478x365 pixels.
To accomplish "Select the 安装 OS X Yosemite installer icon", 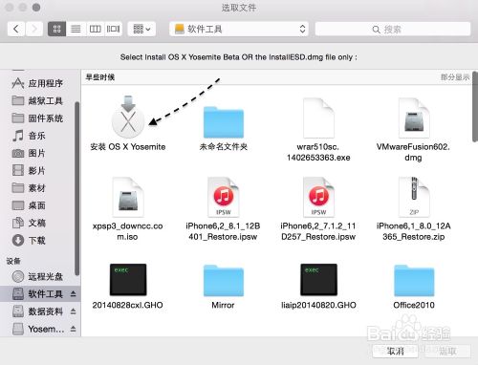I will [128, 117].
